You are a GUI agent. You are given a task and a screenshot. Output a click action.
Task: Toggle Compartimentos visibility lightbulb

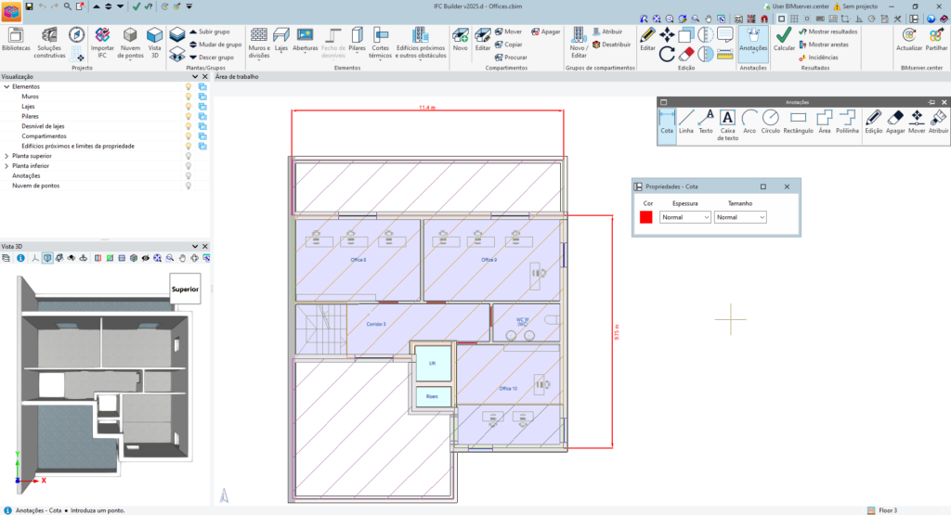[x=189, y=135]
